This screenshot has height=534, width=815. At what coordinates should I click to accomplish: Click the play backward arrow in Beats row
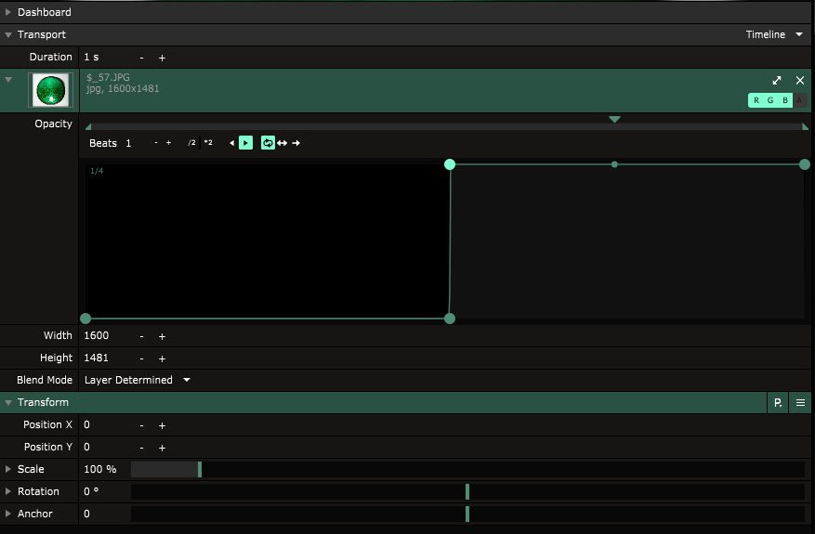pos(231,143)
